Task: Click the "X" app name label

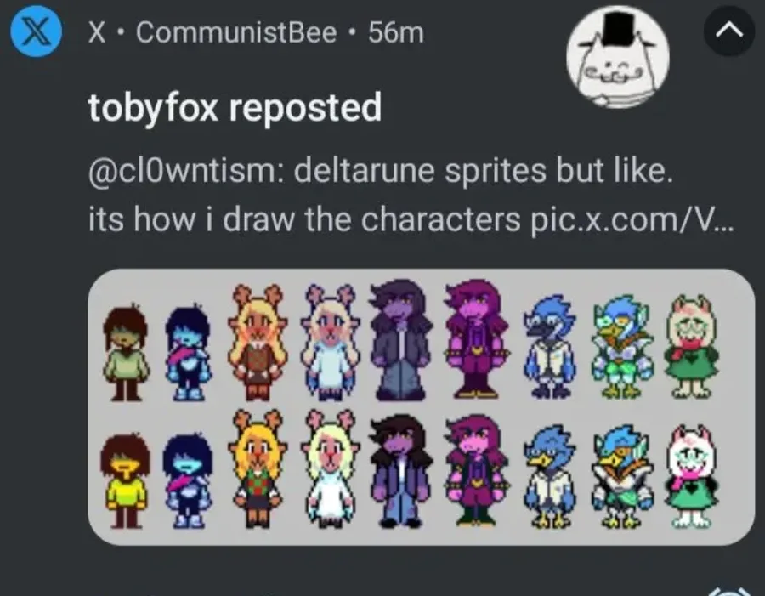Action: (96, 33)
